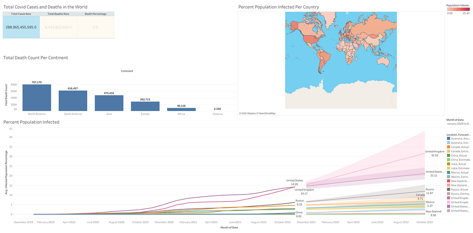Viewport: 473px width, 233px height.
Task: Click the Continent column header above the bars
Action: [x=127, y=71]
